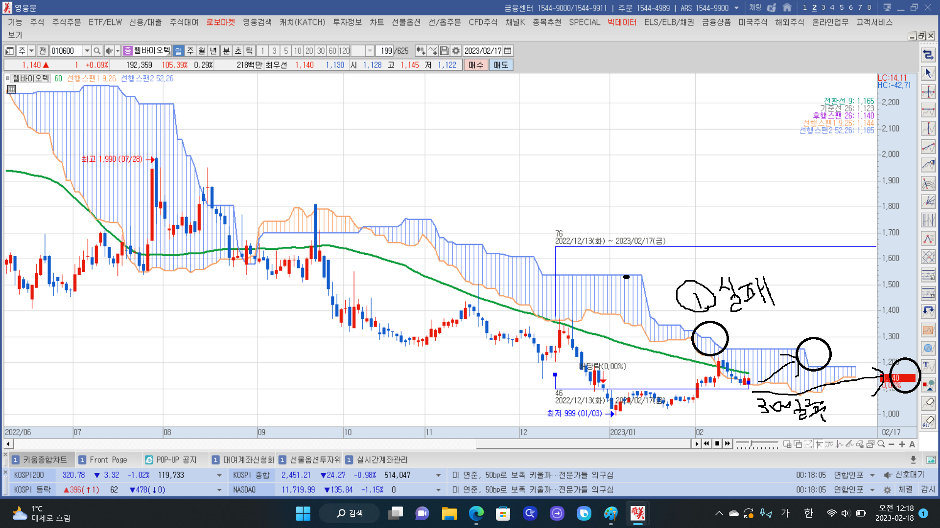Expand the stock code 010600 dropdown
Screen dimensions: 940x528
87,51
